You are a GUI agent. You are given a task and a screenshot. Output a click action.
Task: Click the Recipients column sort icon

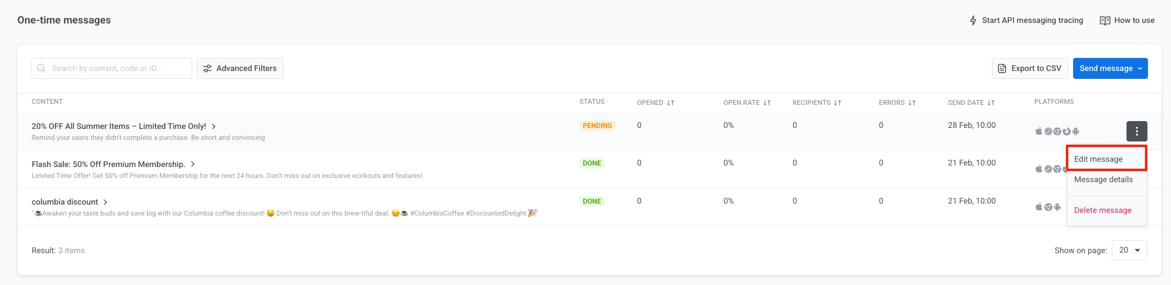point(838,103)
